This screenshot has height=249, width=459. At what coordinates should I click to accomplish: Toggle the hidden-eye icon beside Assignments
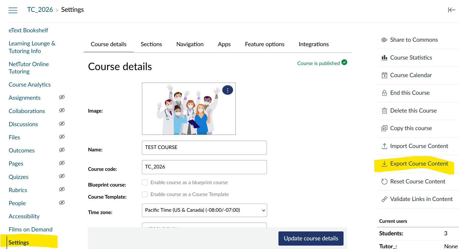click(x=62, y=97)
